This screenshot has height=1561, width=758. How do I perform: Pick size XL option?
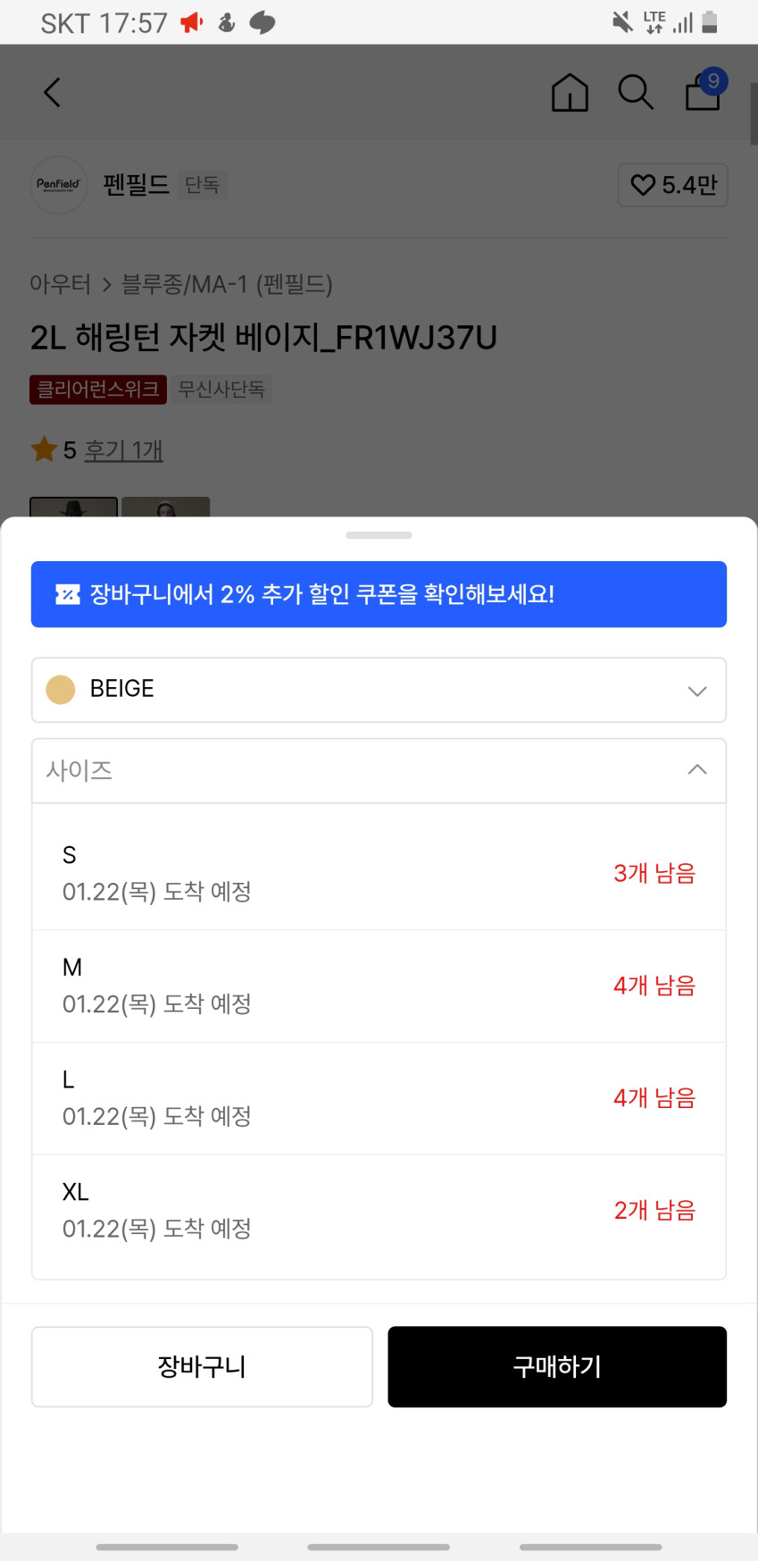379,1211
